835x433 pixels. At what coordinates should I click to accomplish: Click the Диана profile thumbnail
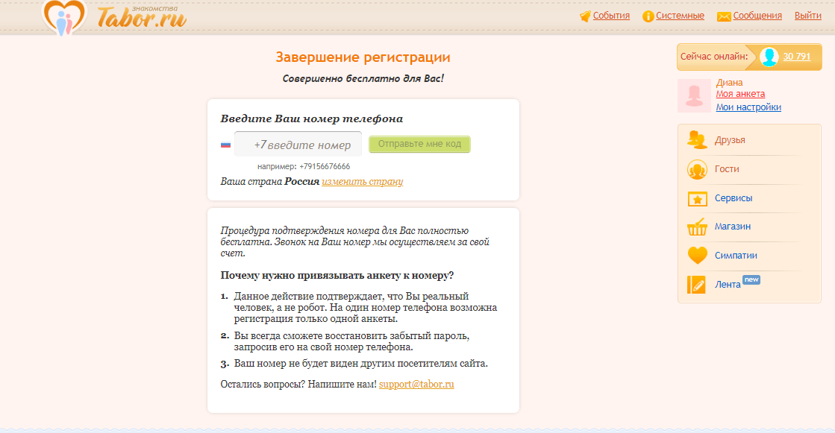694,95
